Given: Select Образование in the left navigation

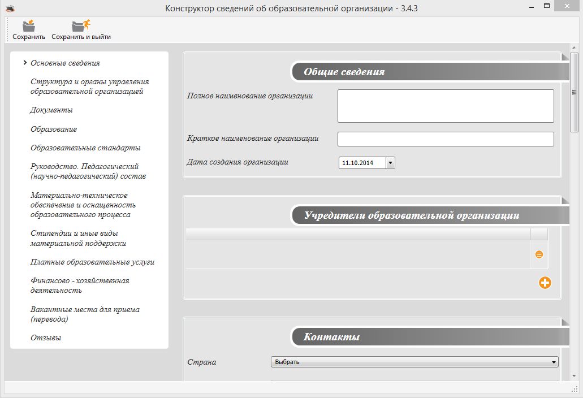Looking at the screenshot, I should (x=54, y=129).
